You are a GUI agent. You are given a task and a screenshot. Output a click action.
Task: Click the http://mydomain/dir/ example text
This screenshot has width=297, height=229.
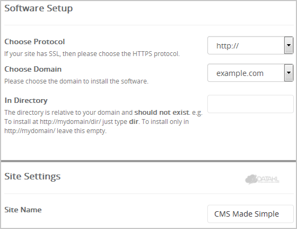pos(70,122)
